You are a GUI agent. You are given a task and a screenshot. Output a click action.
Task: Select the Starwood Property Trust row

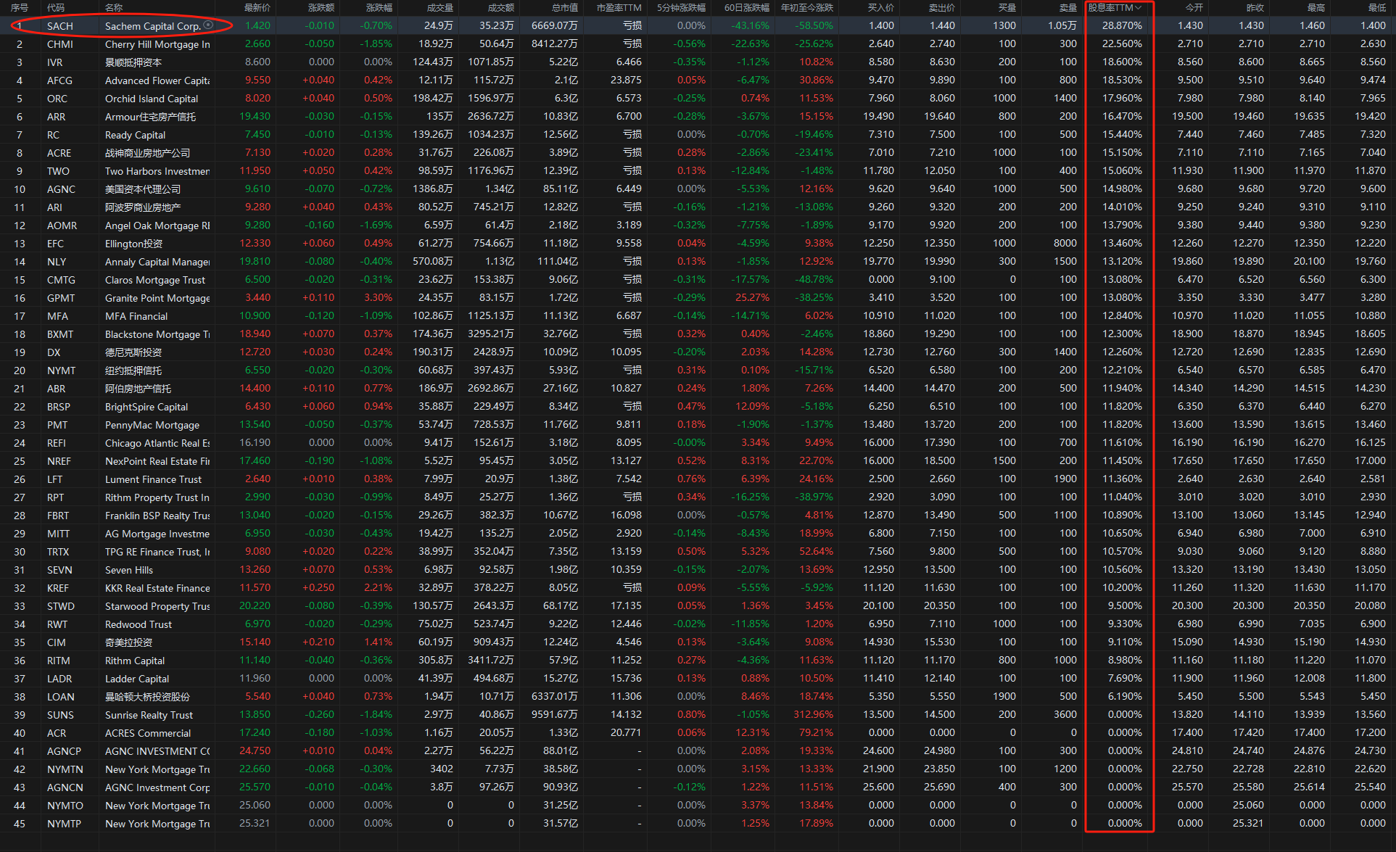click(157, 606)
